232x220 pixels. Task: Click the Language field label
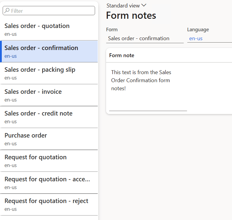198,30
